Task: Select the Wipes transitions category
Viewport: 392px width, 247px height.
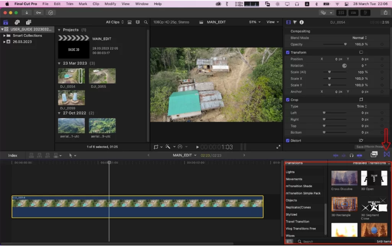Action: (290, 236)
